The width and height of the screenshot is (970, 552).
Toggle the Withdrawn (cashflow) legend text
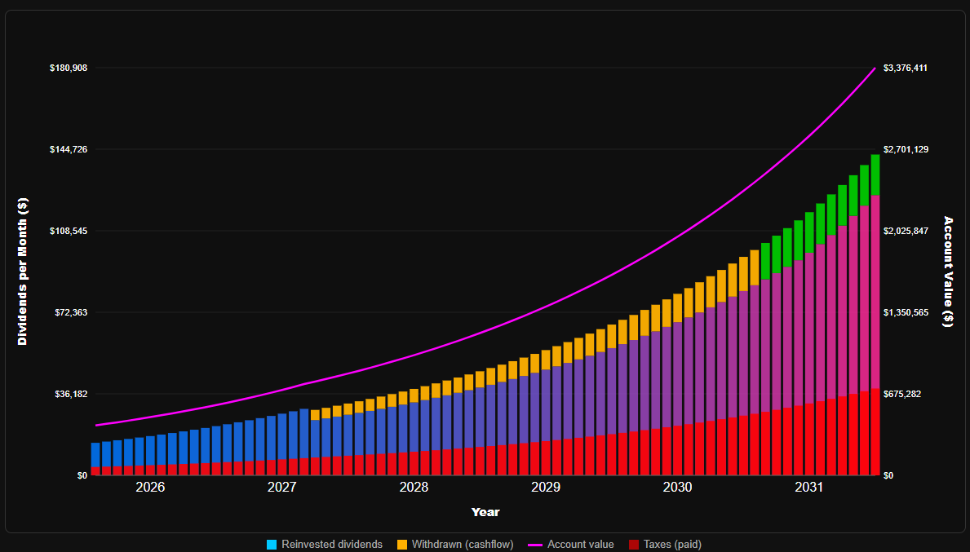(x=463, y=545)
